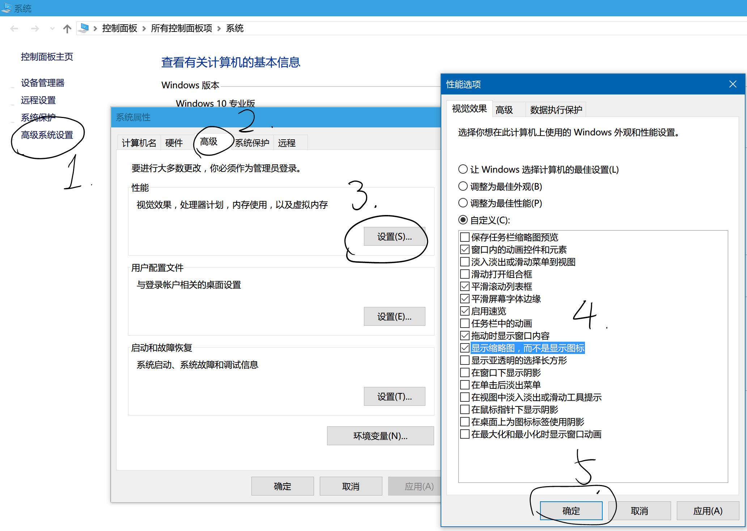Toggle 在窗口下显示阴影 checkbox
This screenshot has height=531, width=747.
465,373
